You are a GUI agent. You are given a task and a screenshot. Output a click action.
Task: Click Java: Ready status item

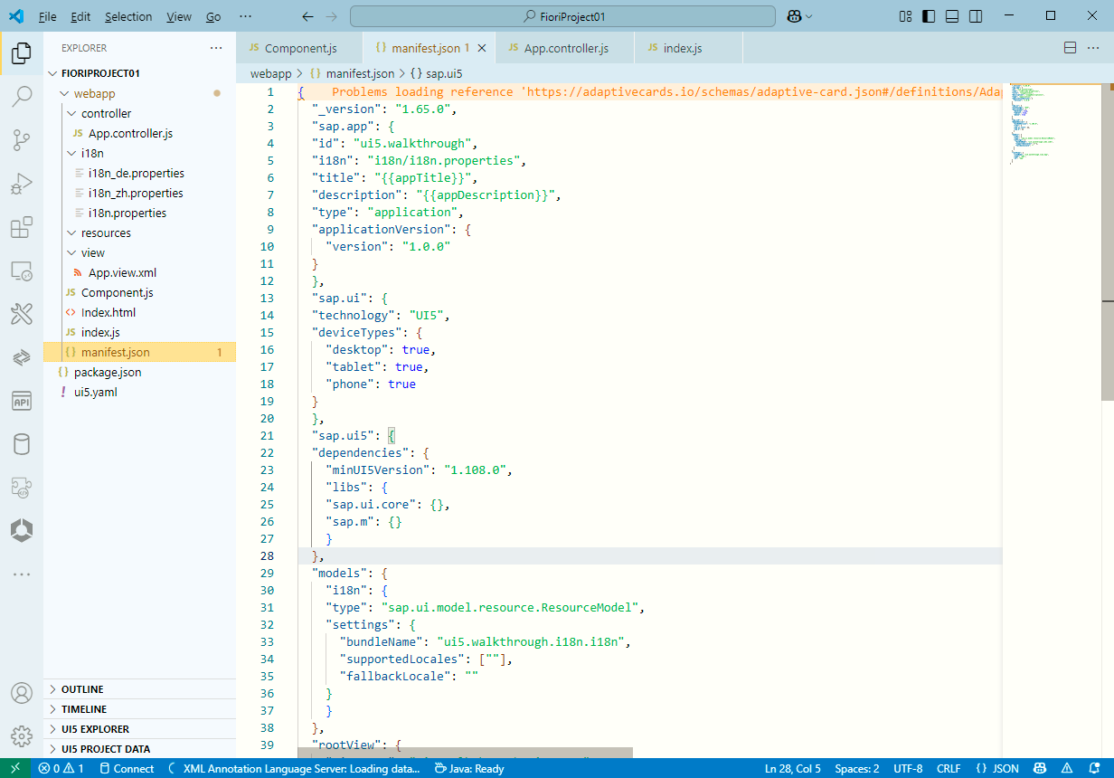pos(469,768)
